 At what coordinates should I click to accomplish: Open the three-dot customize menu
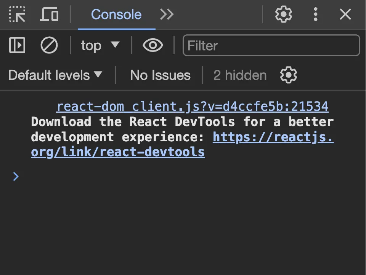[316, 15]
